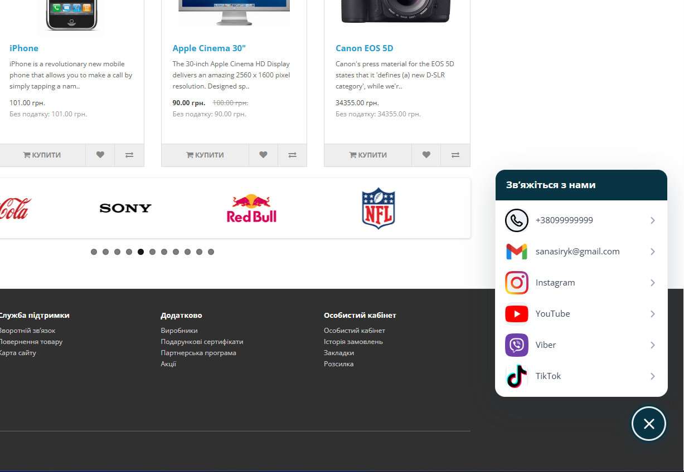
Task: Buy Canon EOS 5D with КУПИТИ button
Action: [368, 155]
